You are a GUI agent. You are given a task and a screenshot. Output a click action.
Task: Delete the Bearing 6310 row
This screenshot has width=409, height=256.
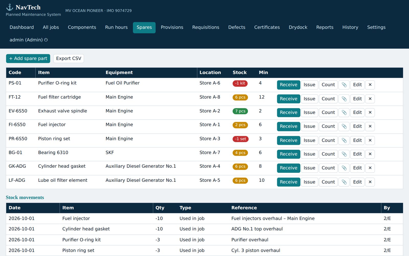370,154
